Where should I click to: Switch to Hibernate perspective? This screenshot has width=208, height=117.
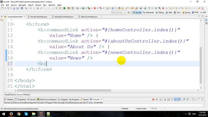click(x=149, y=12)
